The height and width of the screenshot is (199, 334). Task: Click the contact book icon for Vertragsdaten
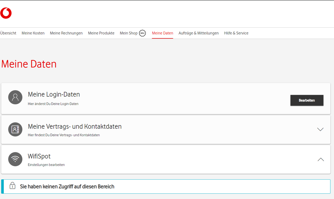tap(15, 129)
